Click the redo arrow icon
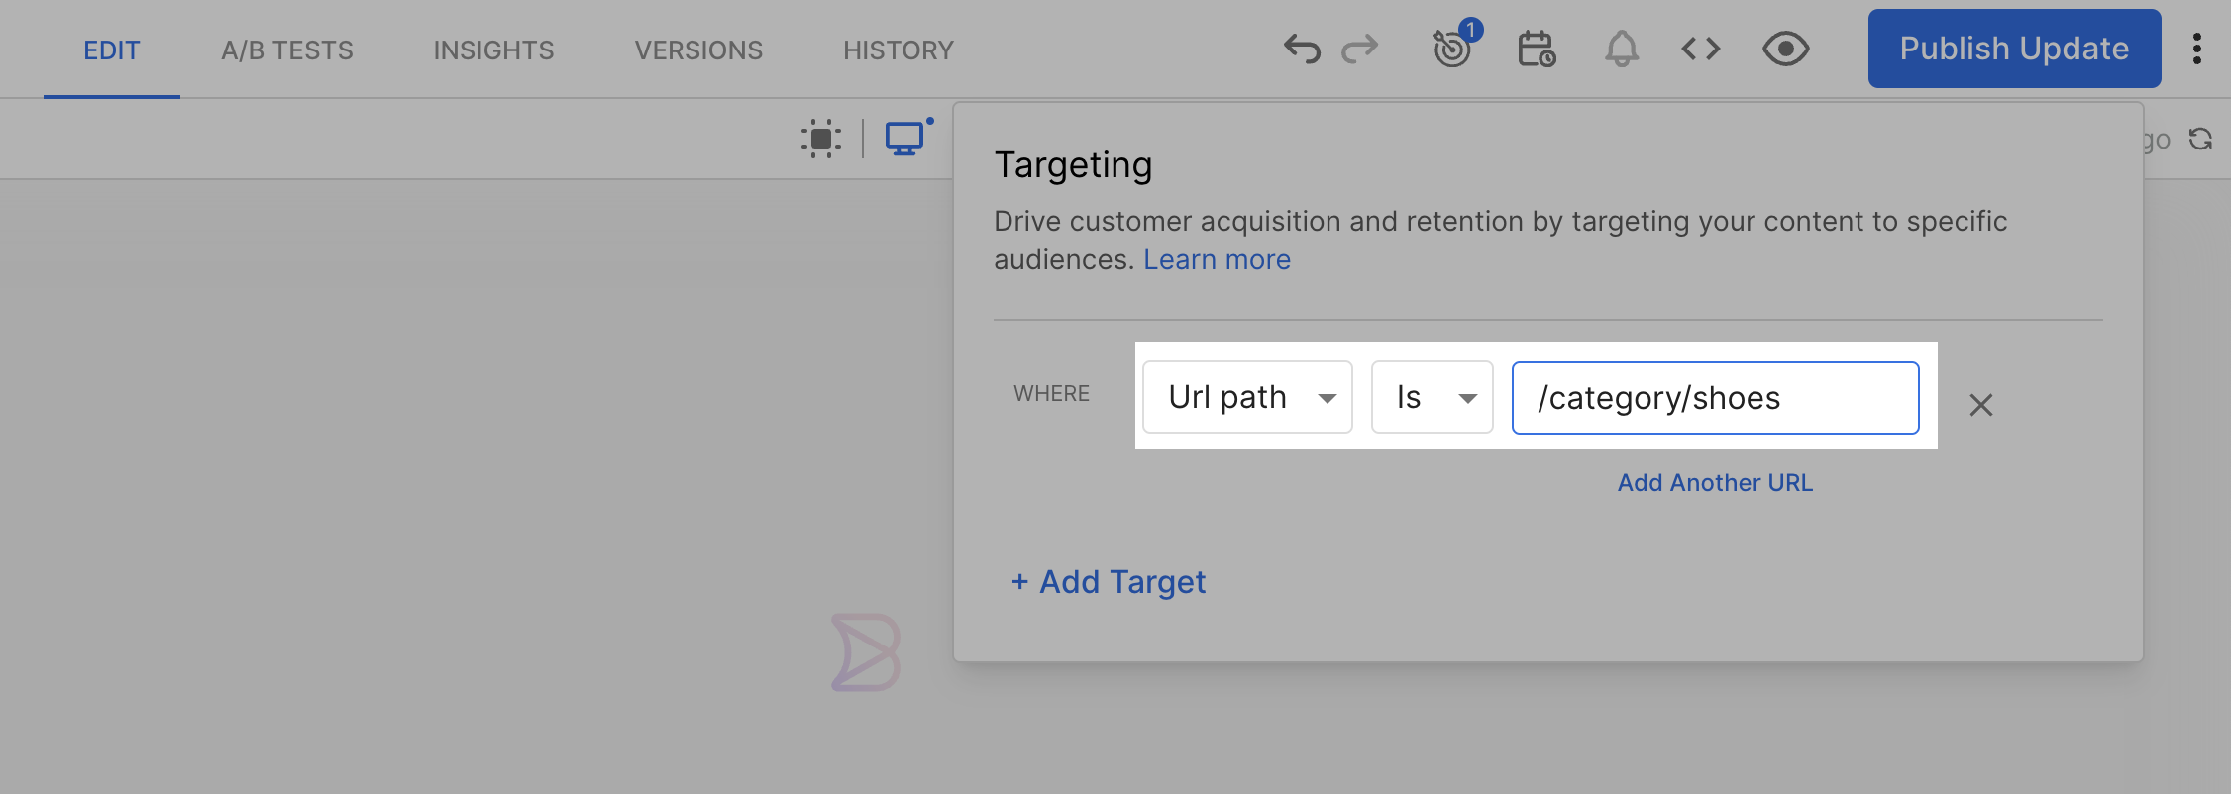This screenshot has width=2231, height=794. 1359,49
